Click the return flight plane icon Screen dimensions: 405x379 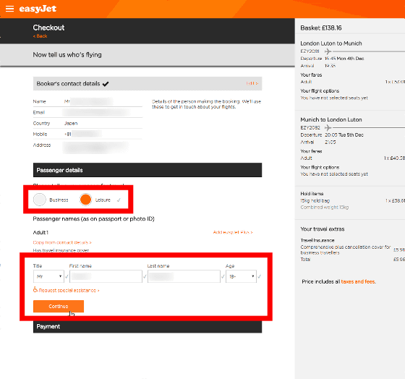[x=328, y=127]
